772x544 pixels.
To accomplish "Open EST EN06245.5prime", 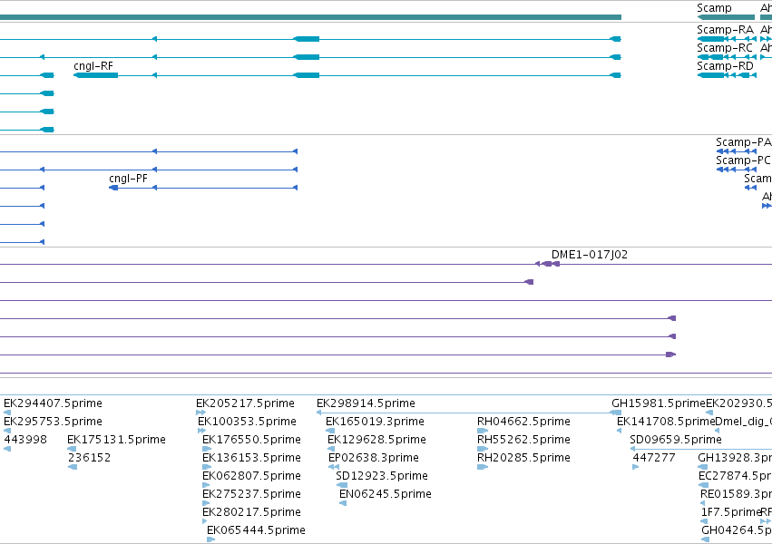I will point(386,494).
